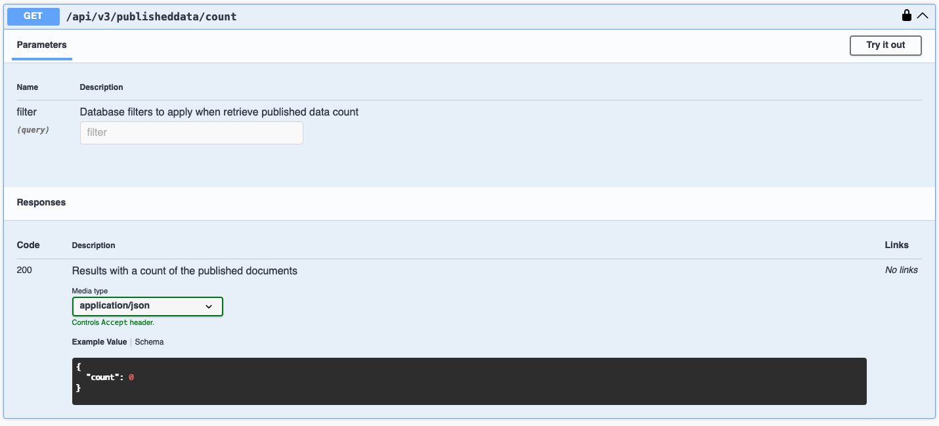The height and width of the screenshot is (426, 939).
Task: Select the Parameters tab
Action: (41, 45)
